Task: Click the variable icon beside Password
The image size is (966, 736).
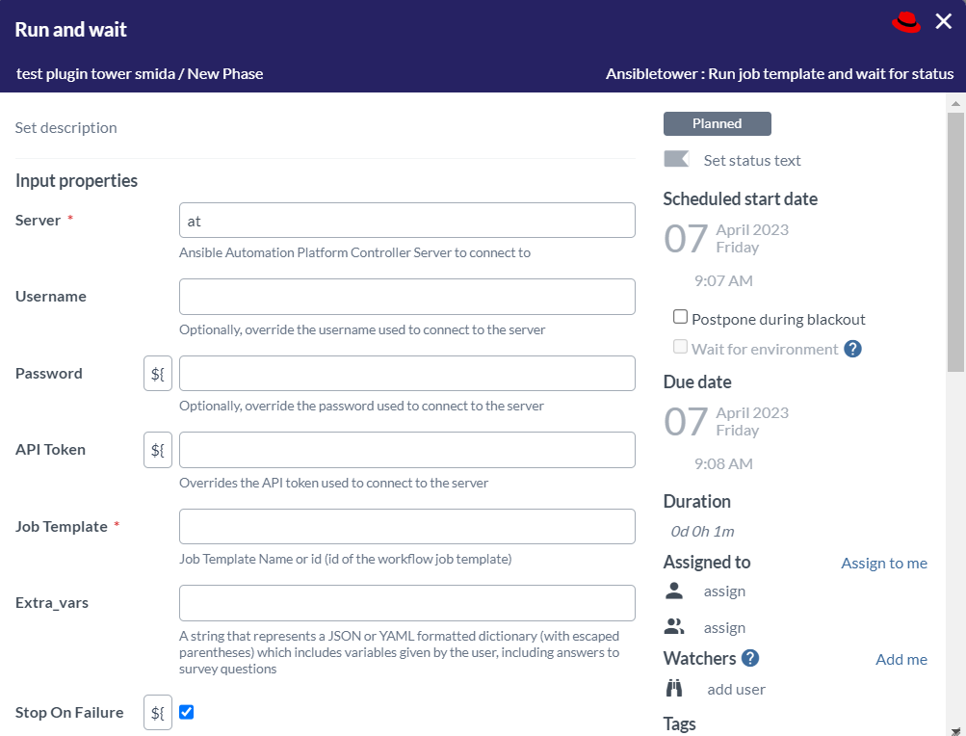Action: point(158,374)
